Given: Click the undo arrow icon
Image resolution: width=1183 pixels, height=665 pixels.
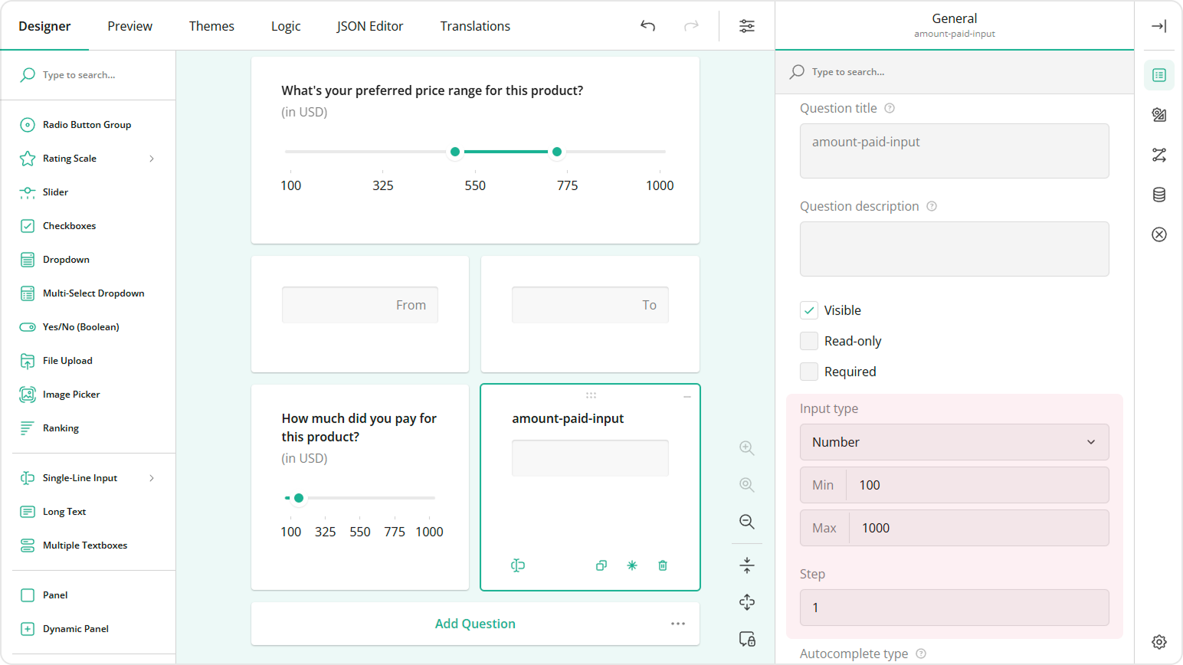Looking at the screenshot, I should click(x=647, y=26).
